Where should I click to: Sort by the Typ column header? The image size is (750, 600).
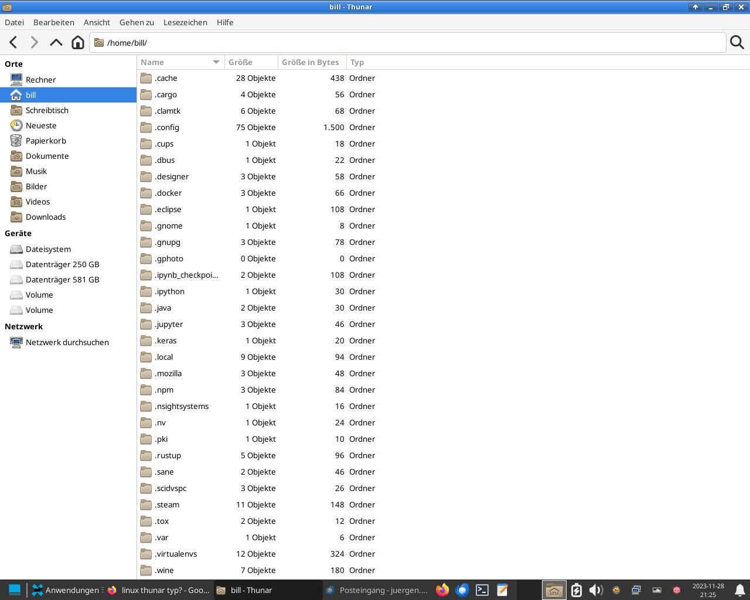click(x=357, y=62)
